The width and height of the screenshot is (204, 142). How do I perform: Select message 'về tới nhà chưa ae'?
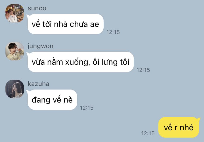(66, 24)
